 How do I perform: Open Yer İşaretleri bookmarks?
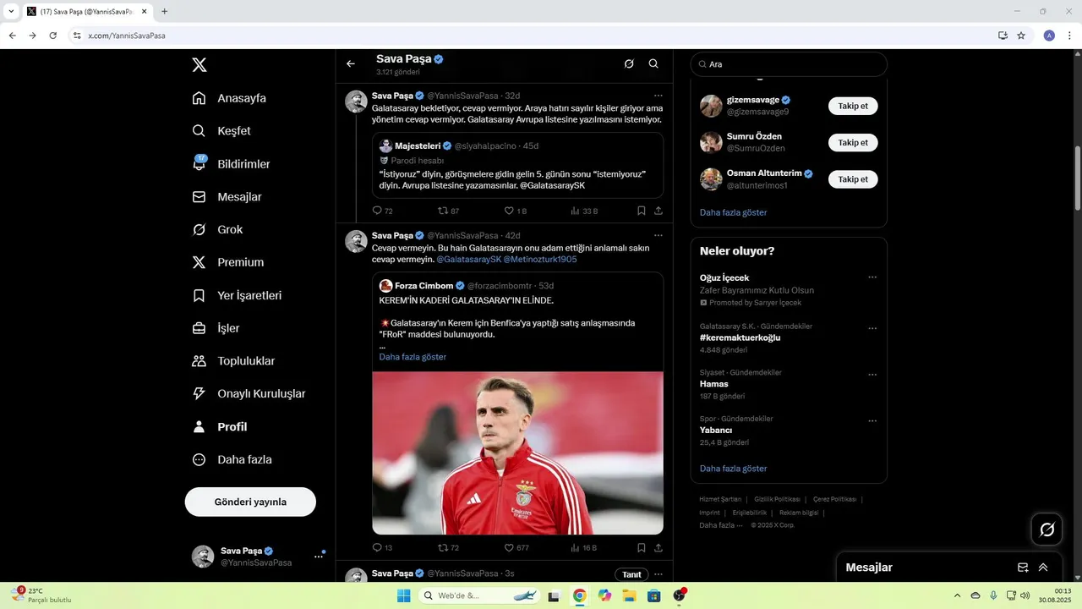[x=237, y=296]
